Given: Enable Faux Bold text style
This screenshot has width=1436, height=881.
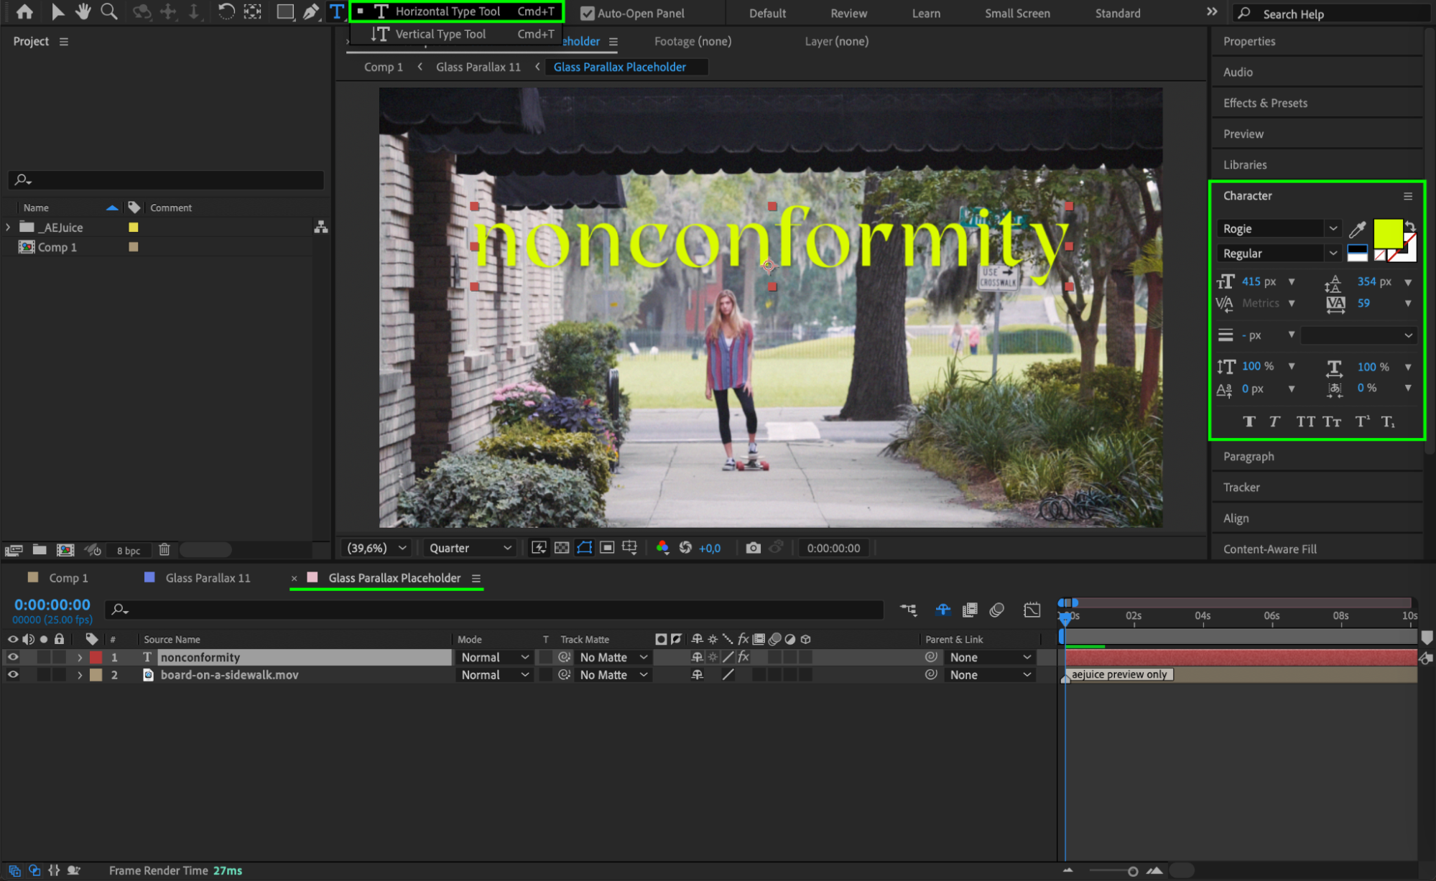Looking at the screenshot, I should pyautogui.click(x=1249, y=421).
